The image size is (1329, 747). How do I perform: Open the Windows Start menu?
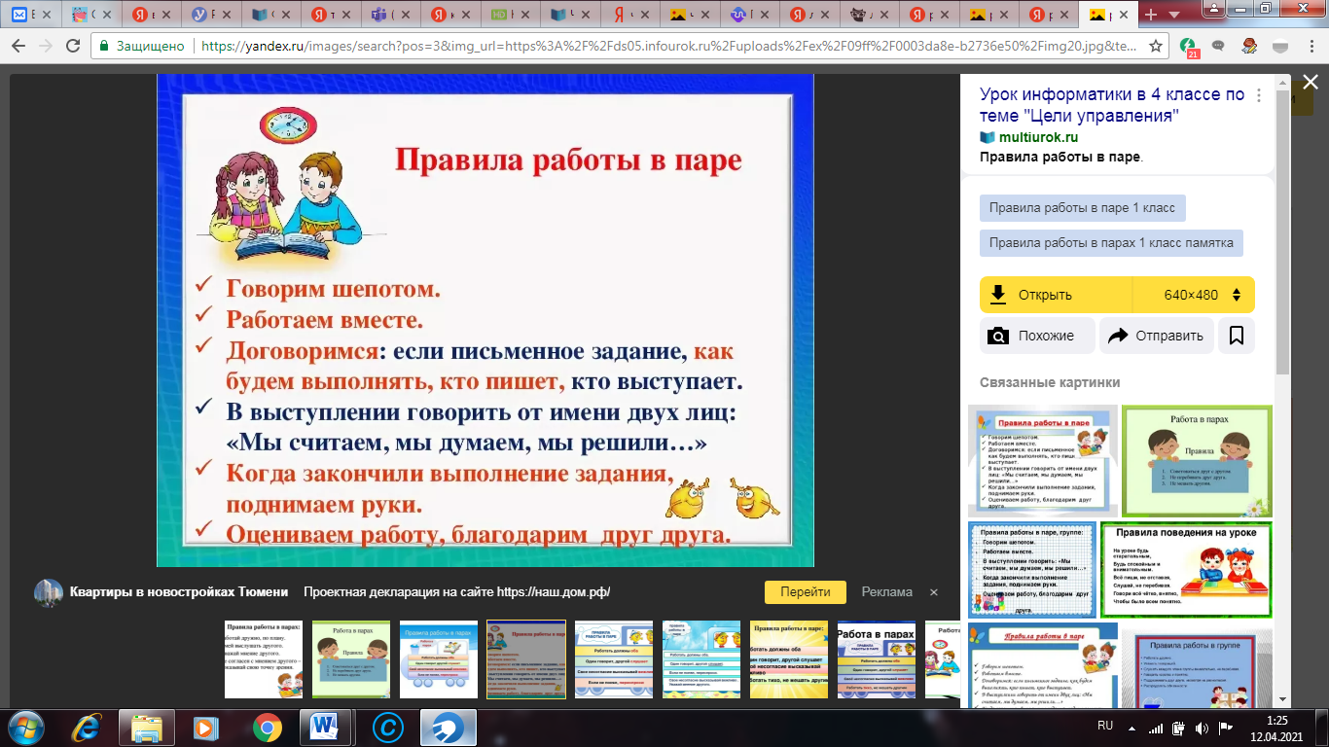(26, 728)
